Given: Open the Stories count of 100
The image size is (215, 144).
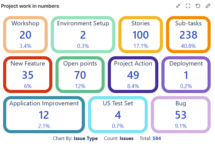Looking at the screenshot, I should pos(141,35).
